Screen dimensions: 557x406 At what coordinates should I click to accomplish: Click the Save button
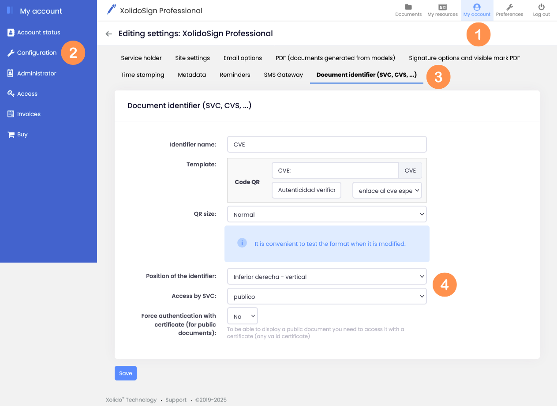click(x=126, y=373)
